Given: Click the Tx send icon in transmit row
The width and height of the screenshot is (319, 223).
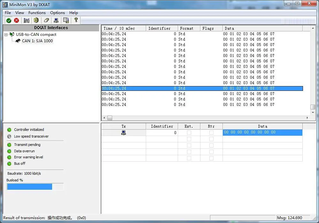Looking at the screenshot, I should pyautogui.click(x=123, y=132).
